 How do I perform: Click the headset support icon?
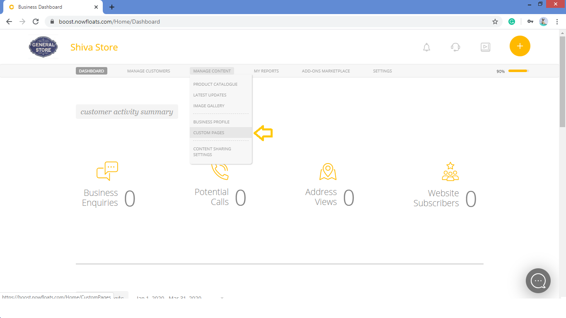[x=455, y=47]
